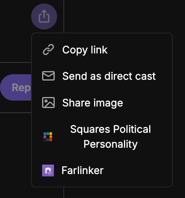Click the envelope icon
This screenshot has width=185, height=198.
[48, 76]
